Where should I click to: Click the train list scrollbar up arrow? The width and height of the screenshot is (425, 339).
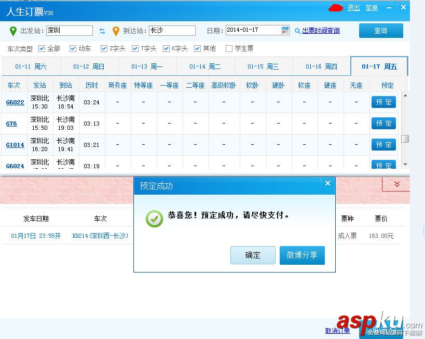(x=405, y=96)
